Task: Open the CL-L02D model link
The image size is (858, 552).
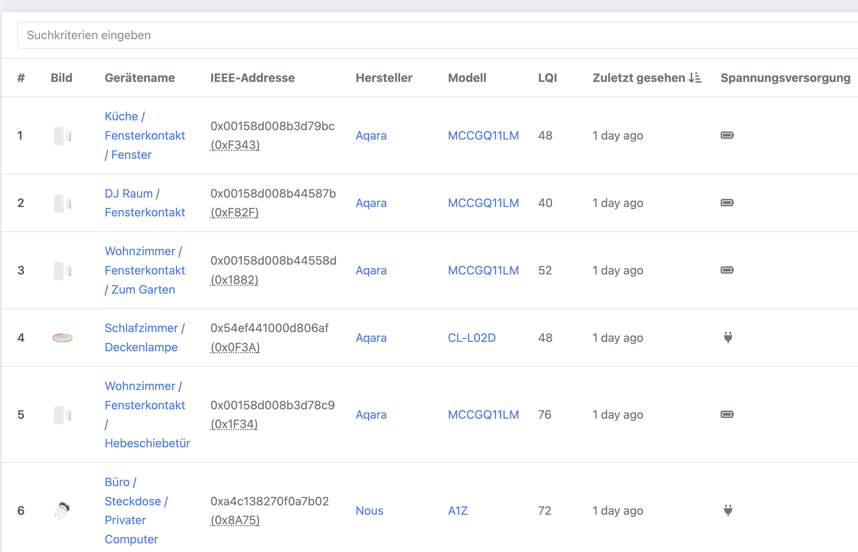Action: pyautogui.click(x=472, y=338)
